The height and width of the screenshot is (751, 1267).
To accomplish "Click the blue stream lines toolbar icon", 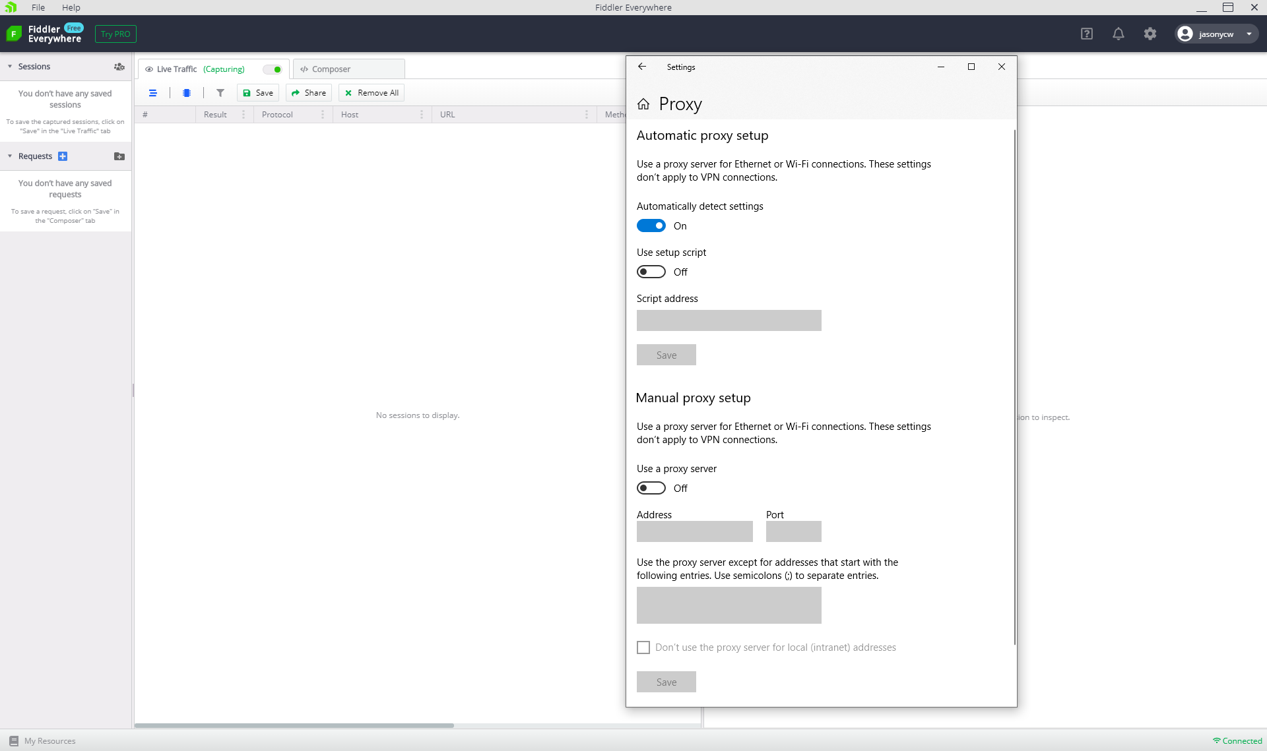I will (x=153, y=93).
